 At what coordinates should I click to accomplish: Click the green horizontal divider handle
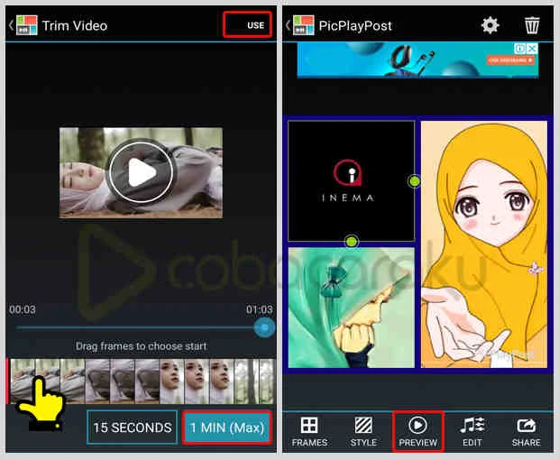pos(352,242)
